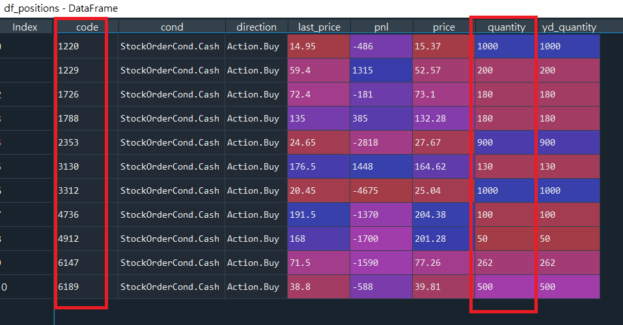Select code cell 6147

87,263
